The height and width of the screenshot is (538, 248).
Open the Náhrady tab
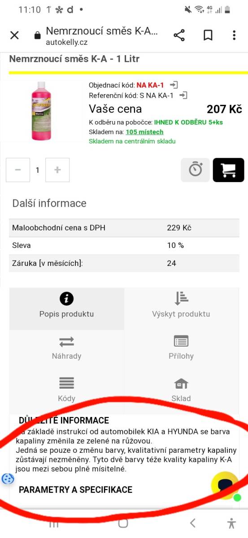click(67, 348)
